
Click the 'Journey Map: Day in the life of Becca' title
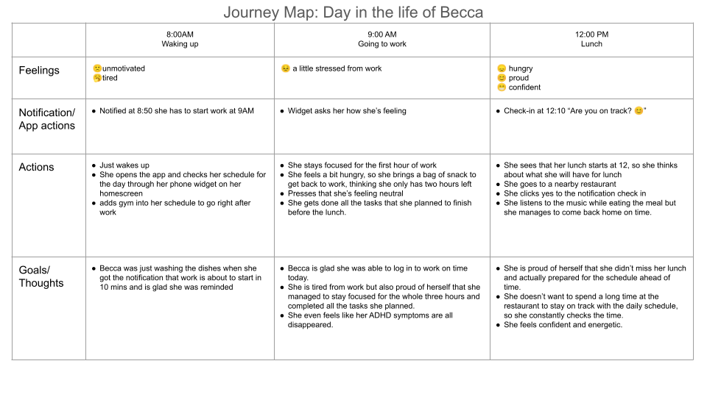tap(353, 12)
